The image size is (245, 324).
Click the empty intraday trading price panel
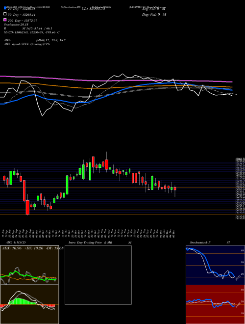[x=98, y=275]
